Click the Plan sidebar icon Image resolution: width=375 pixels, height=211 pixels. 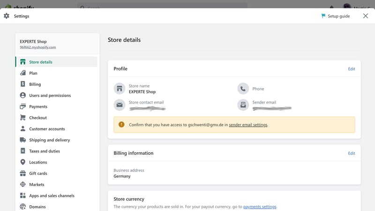coord(22,73)
